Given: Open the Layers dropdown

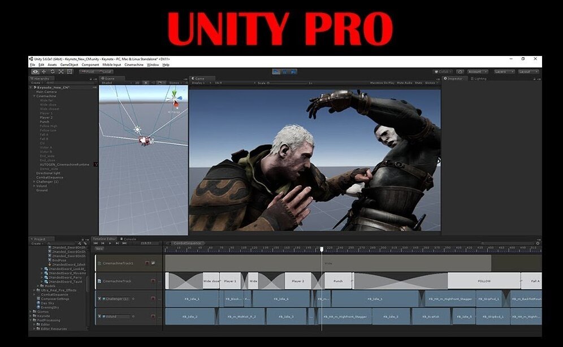Looking at the screenshot, I should coord(504,72).
